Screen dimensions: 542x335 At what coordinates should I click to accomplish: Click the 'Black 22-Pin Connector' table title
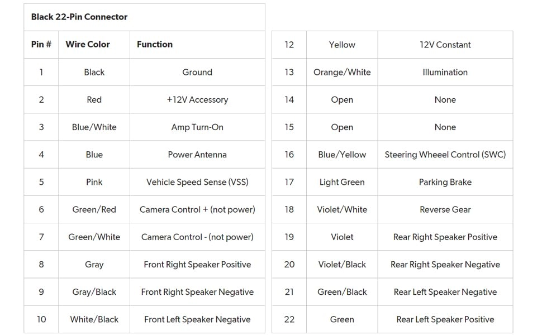tap(79, 17)
